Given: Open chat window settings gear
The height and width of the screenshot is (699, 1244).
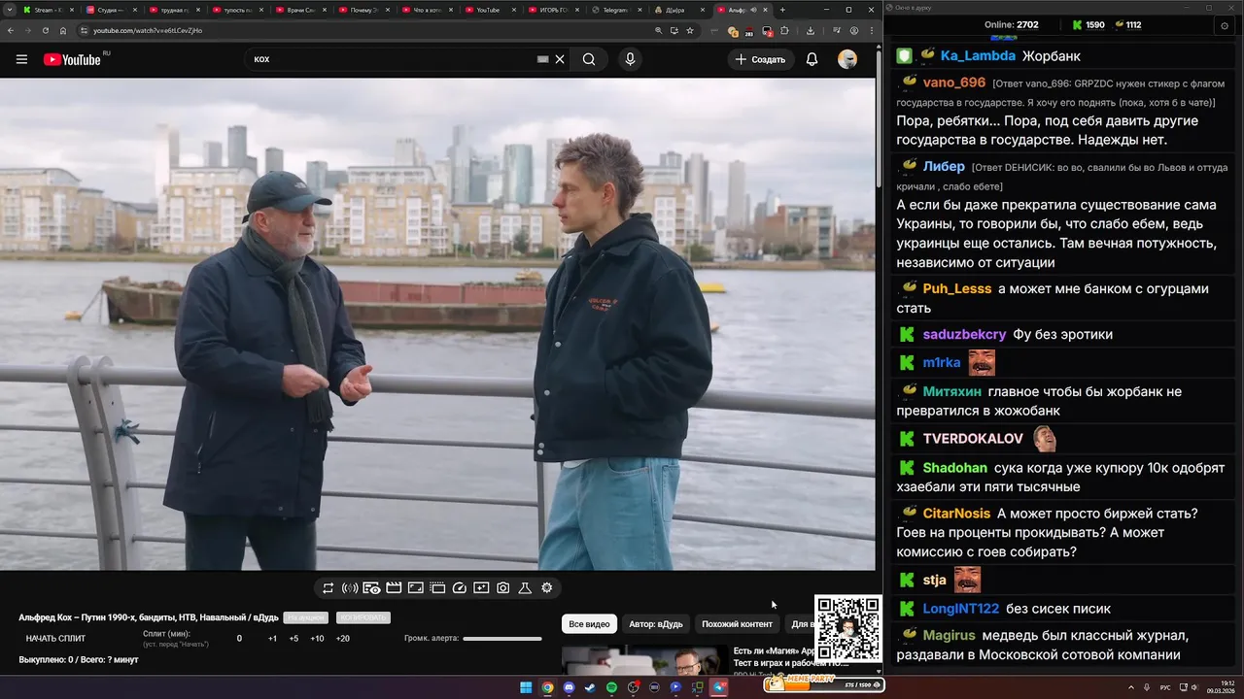Looking at the screenshot, I should coord(1225,26).
